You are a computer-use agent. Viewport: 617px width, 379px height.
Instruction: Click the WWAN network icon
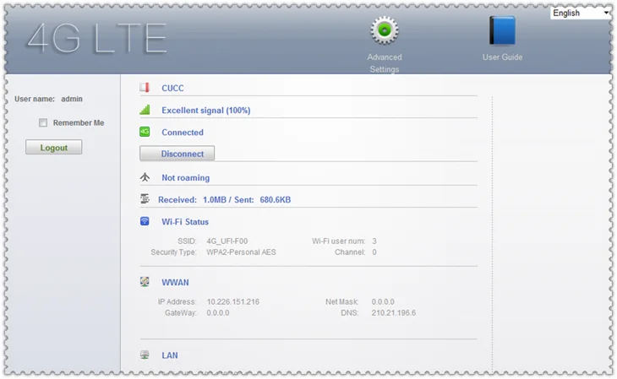(145, 282)
